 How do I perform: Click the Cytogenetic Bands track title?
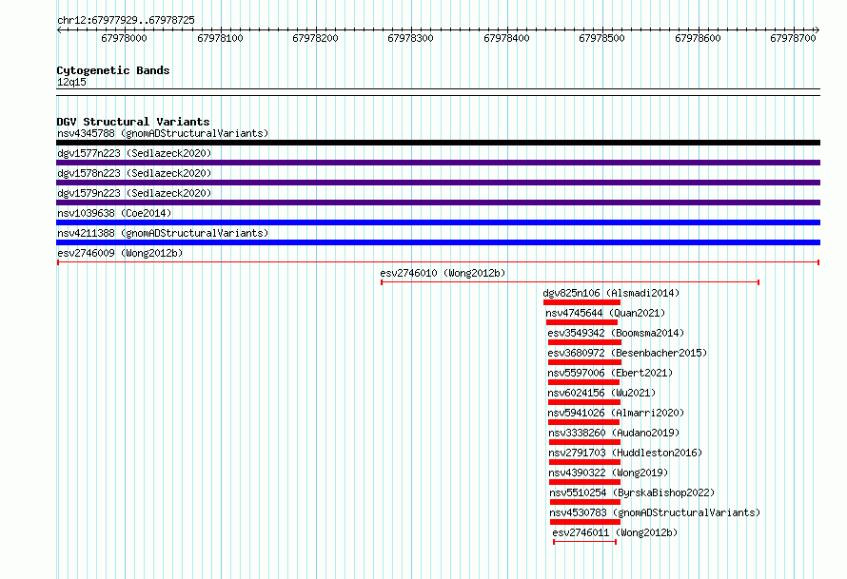pyautogui.click(x=113, y=70)
